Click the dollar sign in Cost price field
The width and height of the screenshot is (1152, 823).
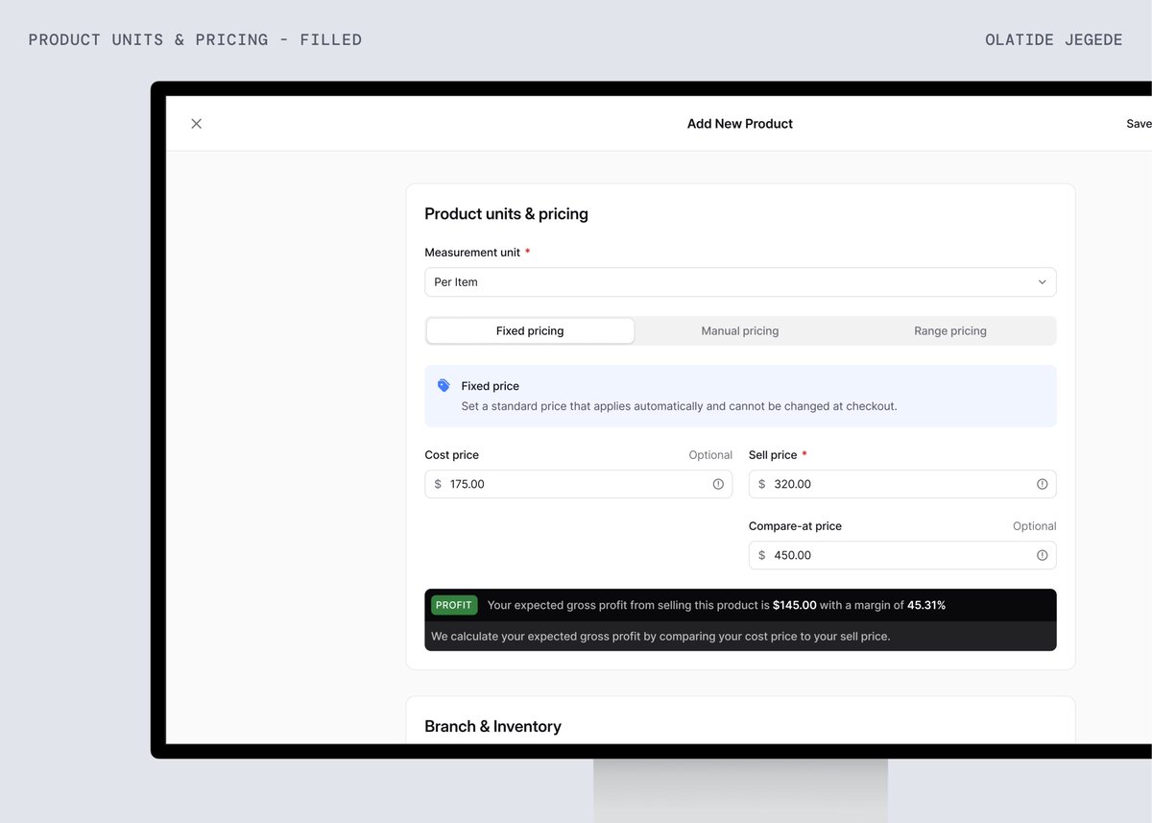click(x=438, y=484)
